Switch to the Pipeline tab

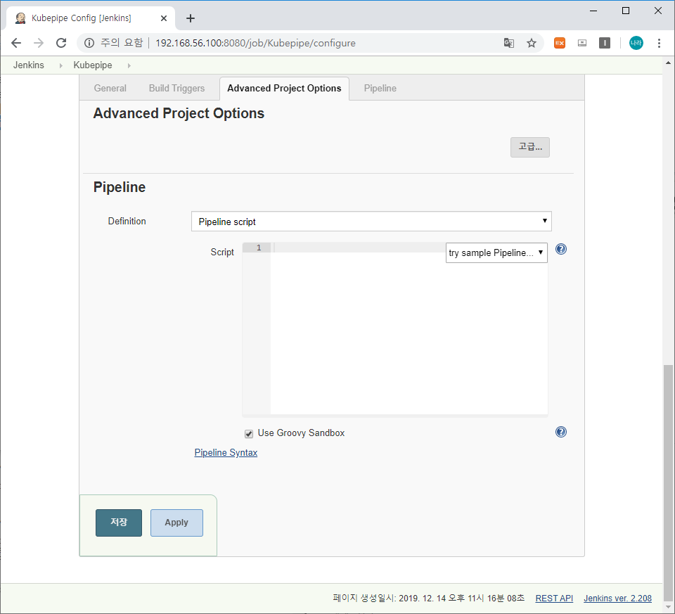tap(380, 89)
